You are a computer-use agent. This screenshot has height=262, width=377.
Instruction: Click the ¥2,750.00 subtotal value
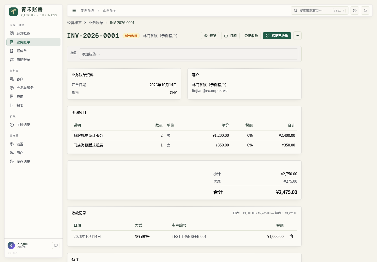[289, 174]
